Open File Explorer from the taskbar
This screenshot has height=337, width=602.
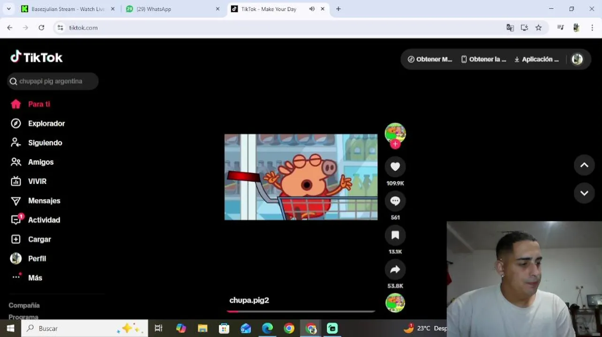[203, 328]
